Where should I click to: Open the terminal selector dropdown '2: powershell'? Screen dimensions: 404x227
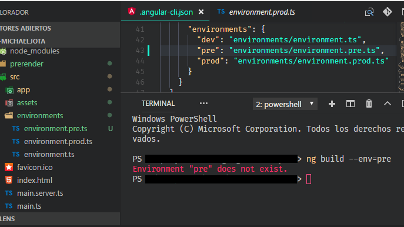285,104
